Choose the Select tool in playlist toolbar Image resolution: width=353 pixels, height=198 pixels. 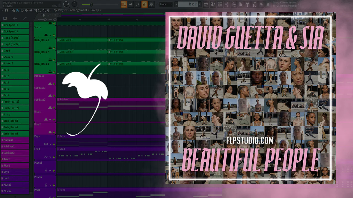[40, 10]
